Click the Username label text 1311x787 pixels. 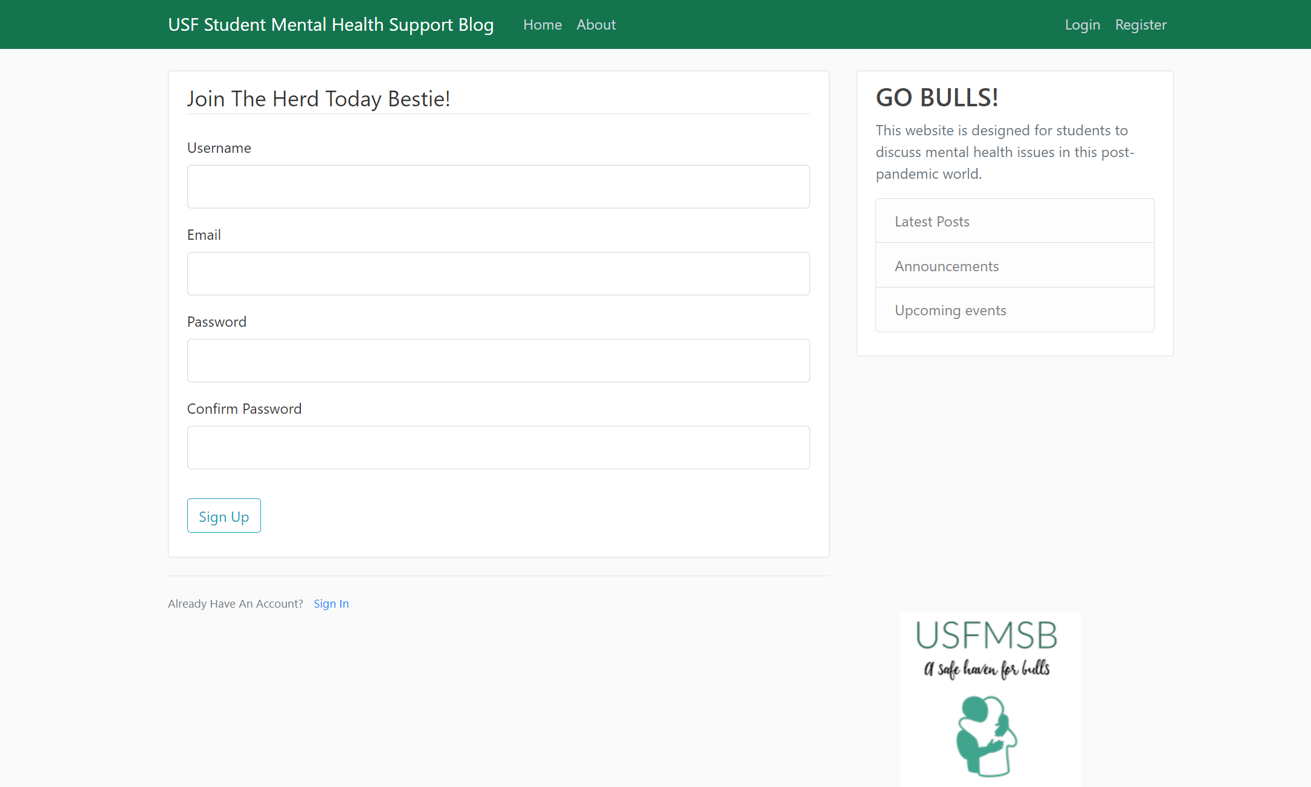(x=219, y=148)
